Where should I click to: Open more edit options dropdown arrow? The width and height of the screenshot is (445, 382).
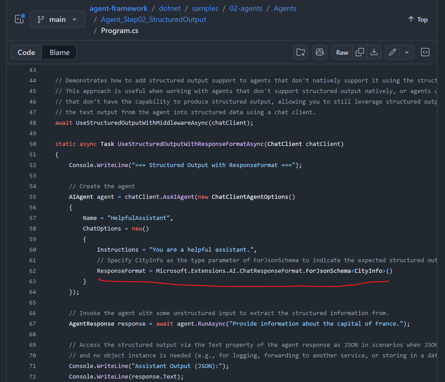pos(407,52)
